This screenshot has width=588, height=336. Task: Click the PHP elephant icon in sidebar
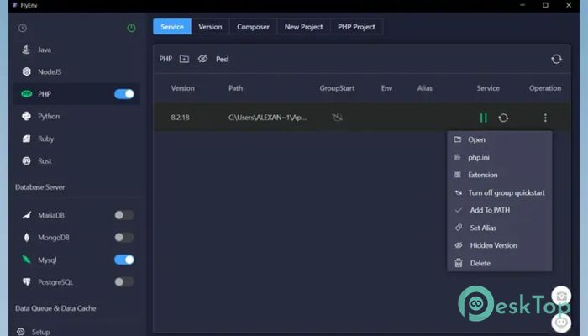point(26,94)
